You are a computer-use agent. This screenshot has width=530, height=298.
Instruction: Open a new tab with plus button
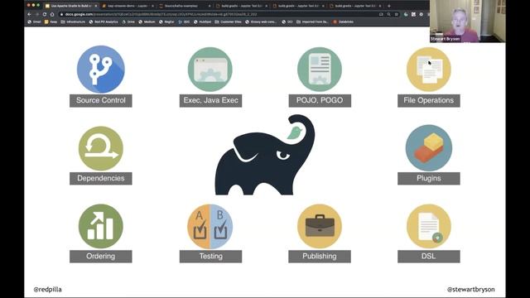point(388,6)
